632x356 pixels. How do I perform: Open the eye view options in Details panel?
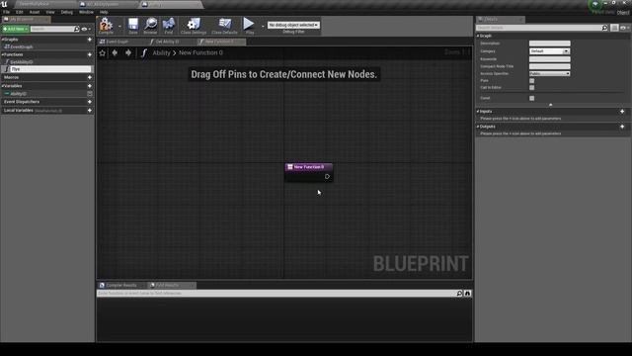tap(624, 28)
